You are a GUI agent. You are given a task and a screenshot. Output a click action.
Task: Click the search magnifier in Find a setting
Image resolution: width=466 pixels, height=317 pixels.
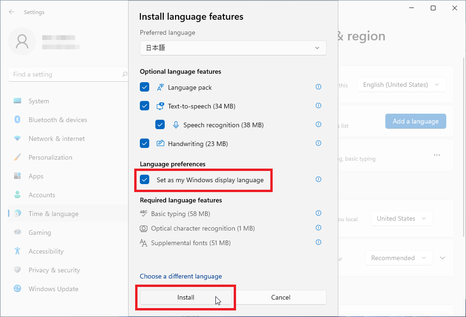coord(125,74)
